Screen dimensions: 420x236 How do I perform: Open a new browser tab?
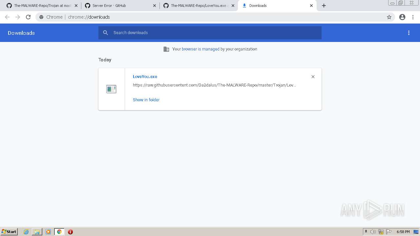(x=324, y=6)
